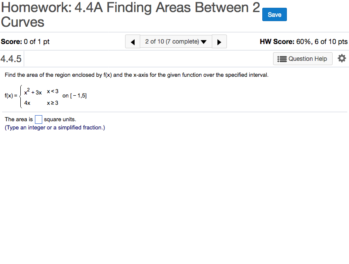Screen dimensions: 349x264
Task: Advance to the next question arrow
Action: click(x=219, y=42)
